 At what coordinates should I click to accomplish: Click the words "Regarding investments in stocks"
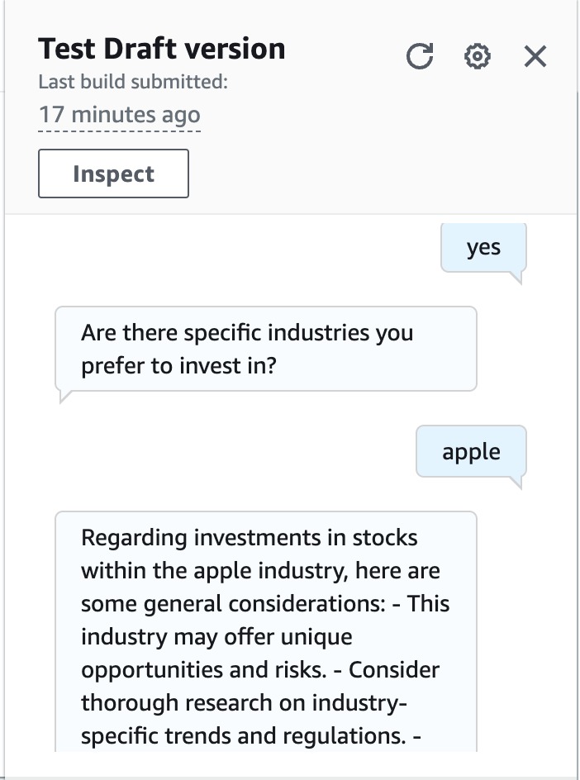(x=250, y=538)
